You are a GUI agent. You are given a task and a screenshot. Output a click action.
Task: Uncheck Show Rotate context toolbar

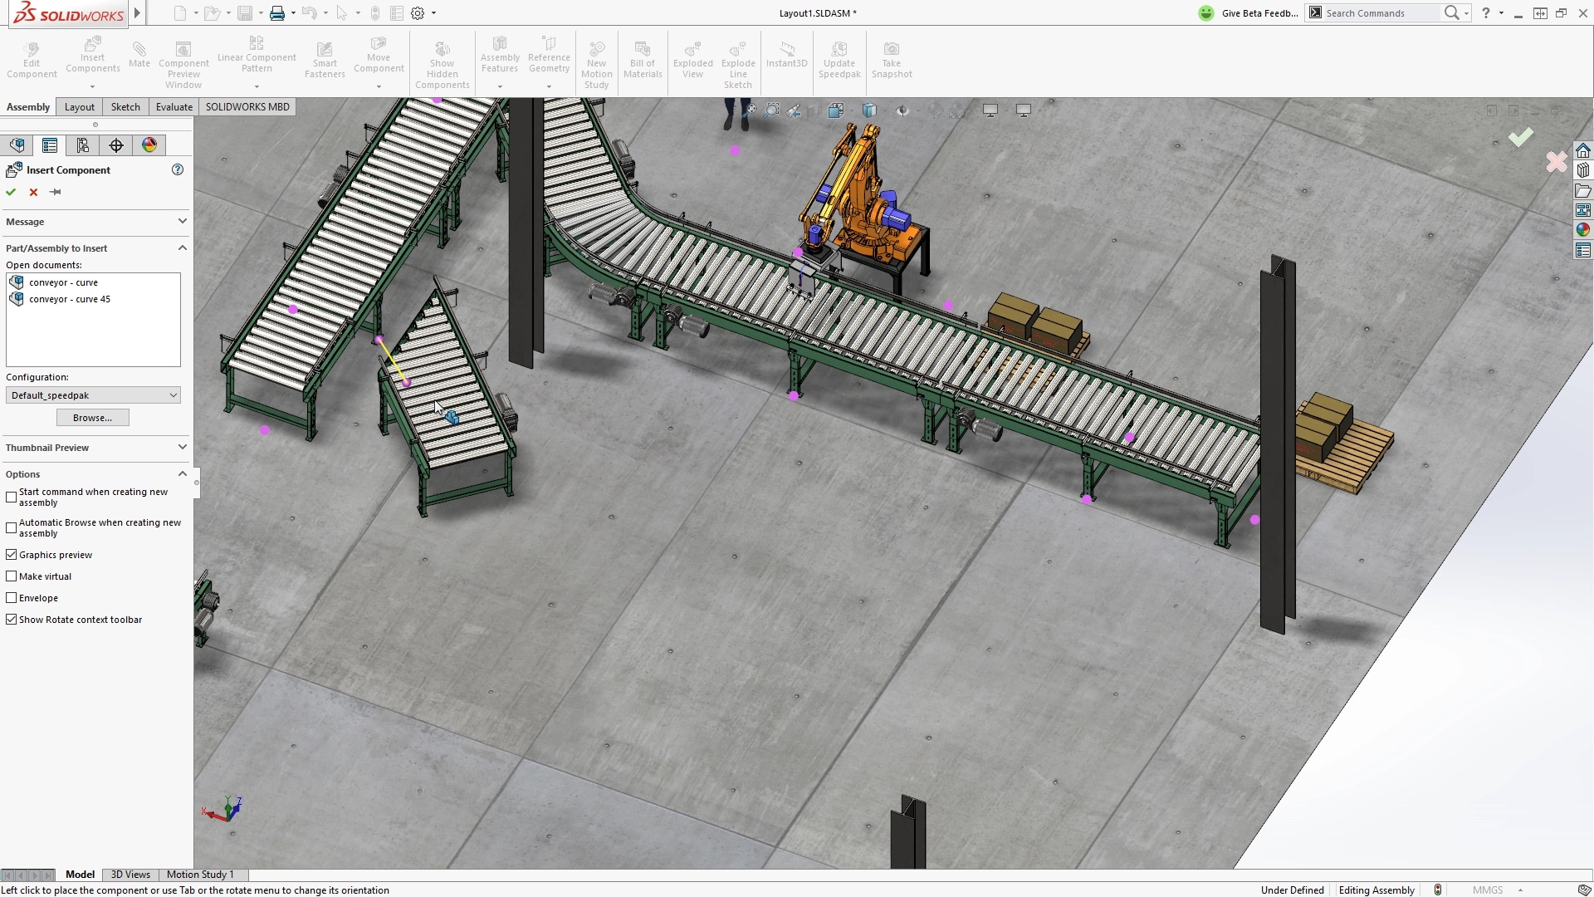click(x=12, y=620)
